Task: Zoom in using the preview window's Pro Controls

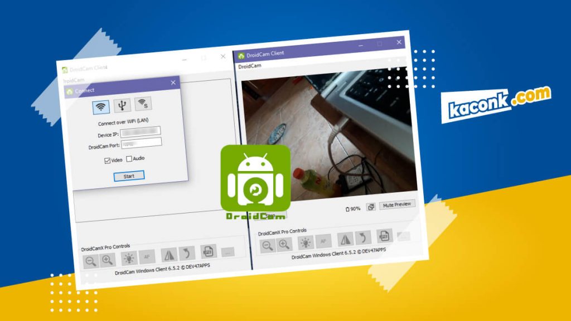Action: click(x=284, y=244)
